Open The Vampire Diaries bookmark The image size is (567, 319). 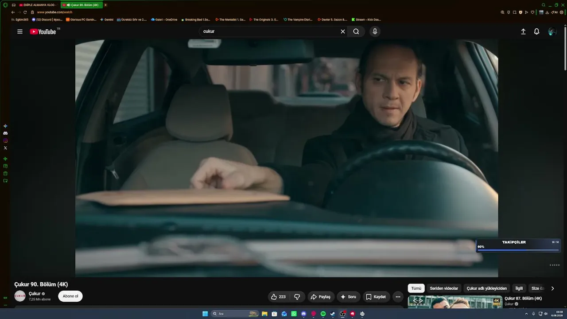pos(298,19)
